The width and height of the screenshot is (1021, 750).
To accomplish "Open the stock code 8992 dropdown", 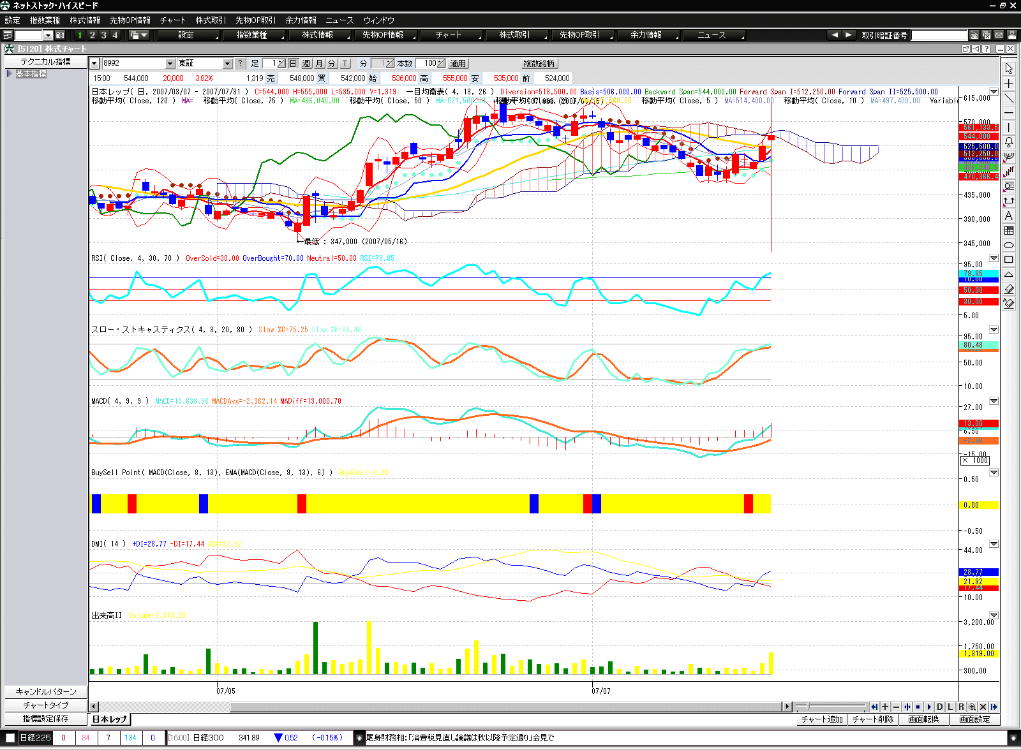I will coord(170,63).
